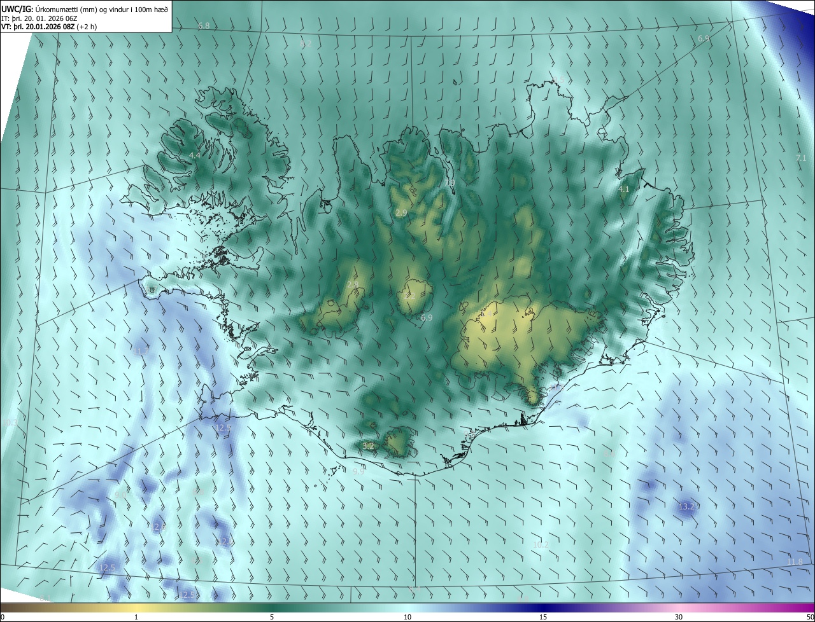Click the 15 tick on the colorbar
Screen dimensions: 815x622
tap(543, 617)
